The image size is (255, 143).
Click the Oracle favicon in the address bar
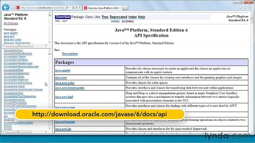click(18, 8)
